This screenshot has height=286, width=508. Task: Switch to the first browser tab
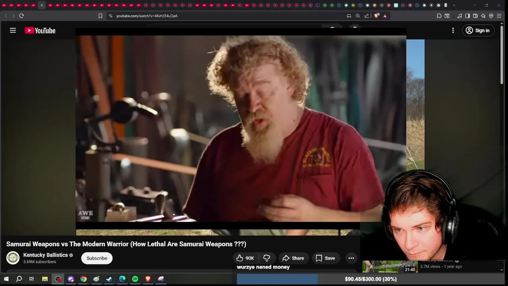click(x=4, y=5)
